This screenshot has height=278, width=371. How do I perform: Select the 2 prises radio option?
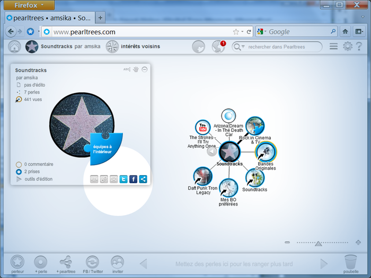click(x=19, y=172)
